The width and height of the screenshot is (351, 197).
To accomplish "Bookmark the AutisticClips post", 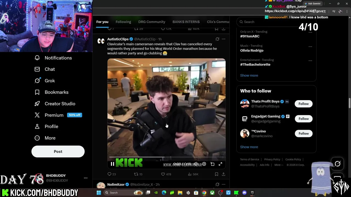I will pos(216,174).
